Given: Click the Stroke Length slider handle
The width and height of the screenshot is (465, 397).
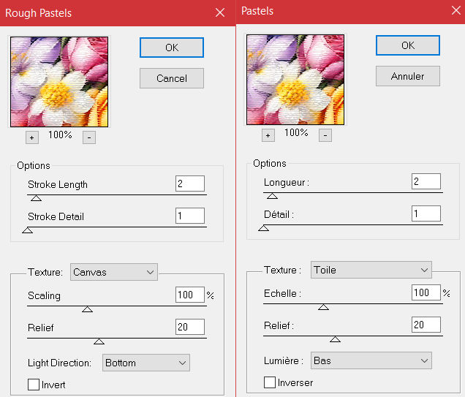Looking at the screenshot, I should point(36,198).
